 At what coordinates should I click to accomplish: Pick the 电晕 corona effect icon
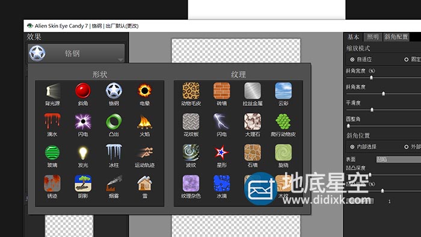point(145,91)
